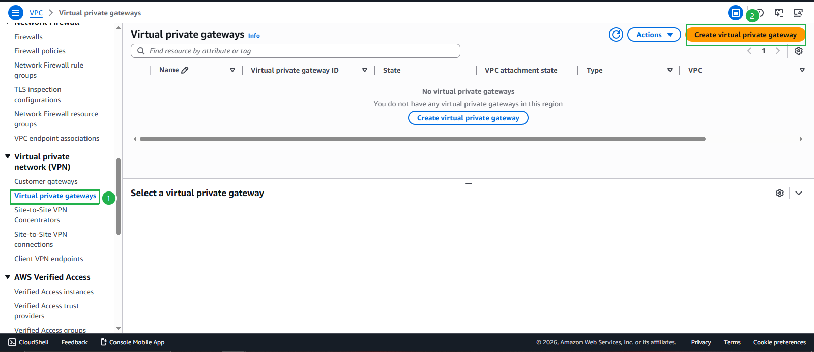Open the hamburger navigation menu
The image size is (814, 352).
coord(16,13)
